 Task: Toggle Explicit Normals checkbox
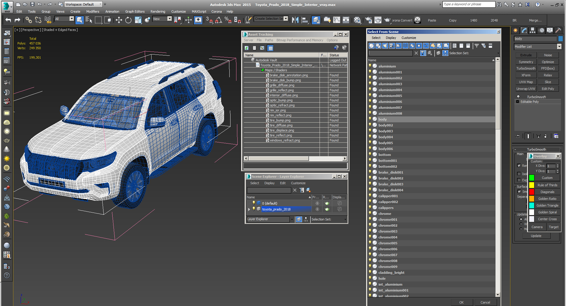click(519, 180)
